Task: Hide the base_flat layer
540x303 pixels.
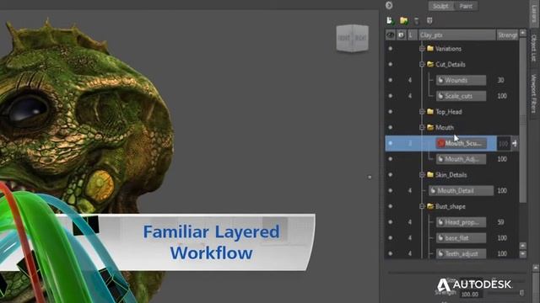Action: [x=390, y=238]
